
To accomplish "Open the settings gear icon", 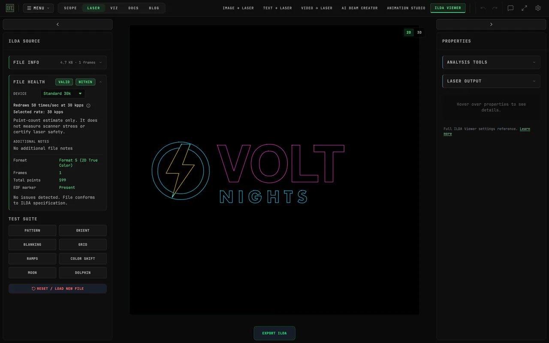I will tap(538, 8).
